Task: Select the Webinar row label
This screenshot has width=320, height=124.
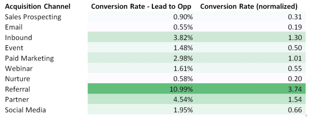Action: (x=18, y=69)
